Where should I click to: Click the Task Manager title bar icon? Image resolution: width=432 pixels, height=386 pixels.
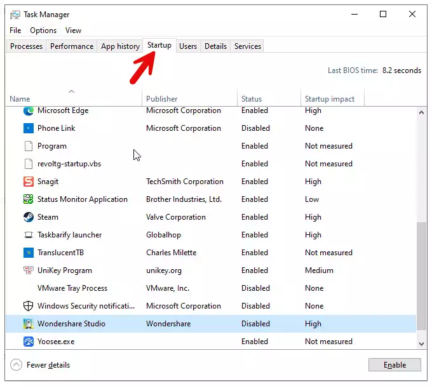point(15,15)
